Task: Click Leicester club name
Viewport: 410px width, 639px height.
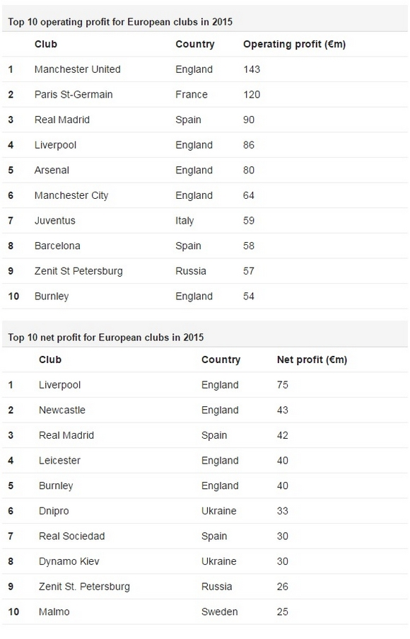Action: (59, 461)
